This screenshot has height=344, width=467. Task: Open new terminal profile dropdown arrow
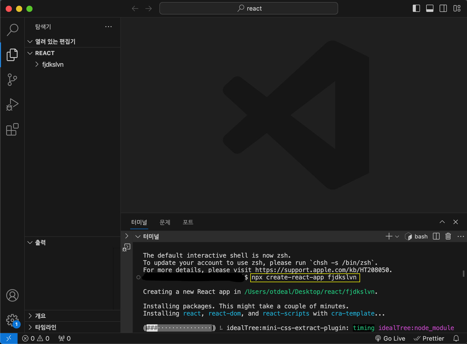click(397, 236)
